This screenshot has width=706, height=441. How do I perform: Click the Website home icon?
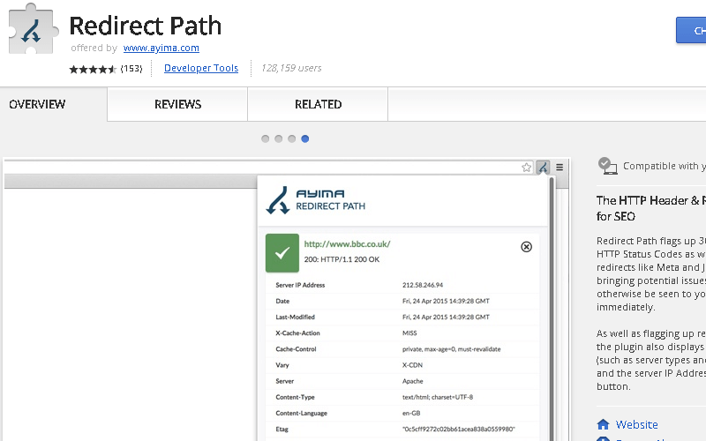603,424
